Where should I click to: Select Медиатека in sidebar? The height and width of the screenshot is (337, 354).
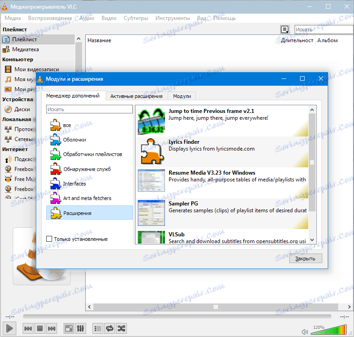38,49
